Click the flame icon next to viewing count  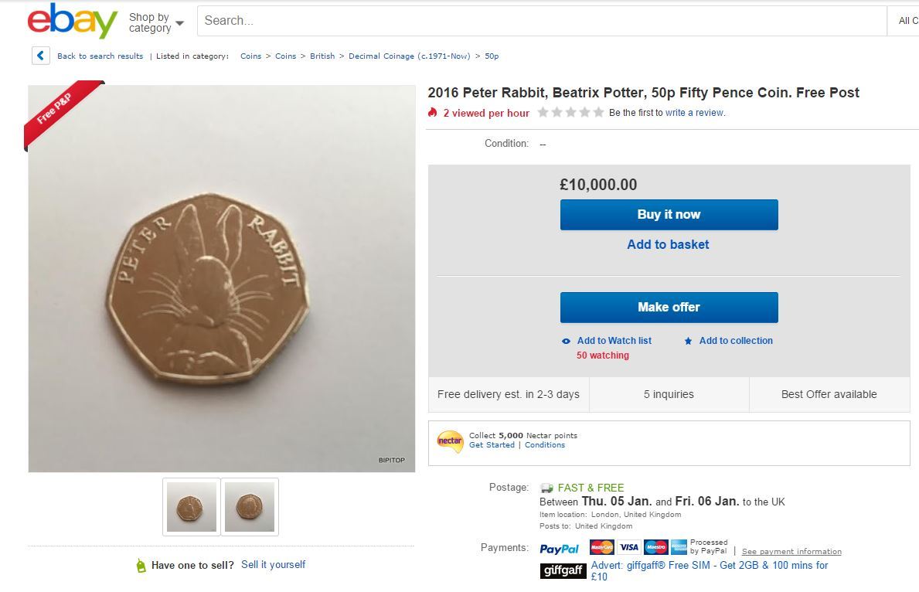click(432, 112)
